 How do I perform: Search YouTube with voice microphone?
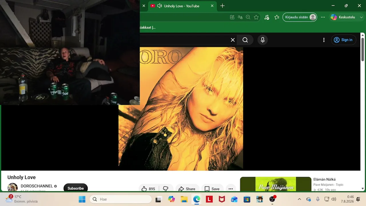[263, 40]
